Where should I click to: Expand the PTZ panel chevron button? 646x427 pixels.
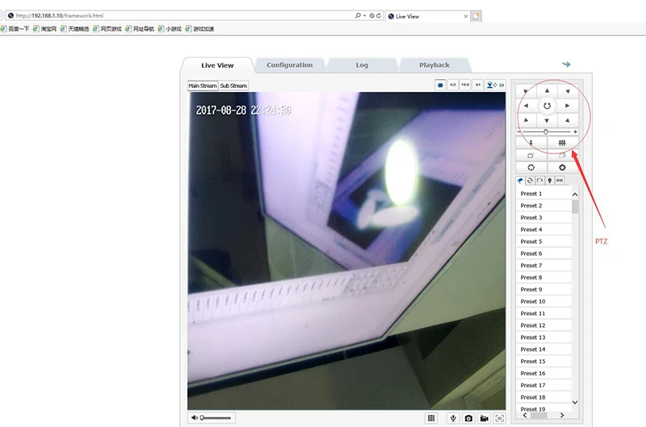501,86
